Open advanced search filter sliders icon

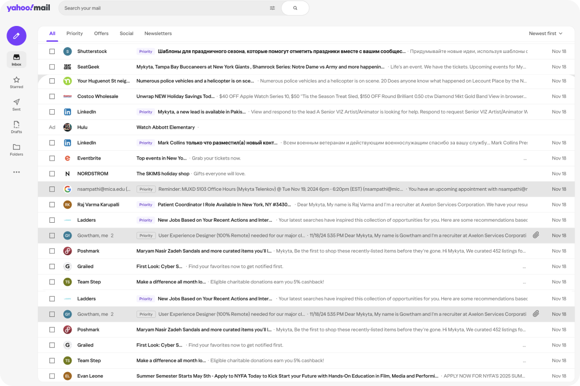[272, 8]
